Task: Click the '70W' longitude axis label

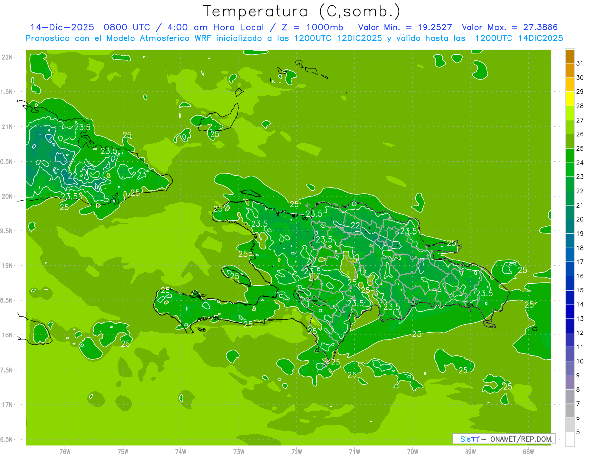Action: coord(413,452)
